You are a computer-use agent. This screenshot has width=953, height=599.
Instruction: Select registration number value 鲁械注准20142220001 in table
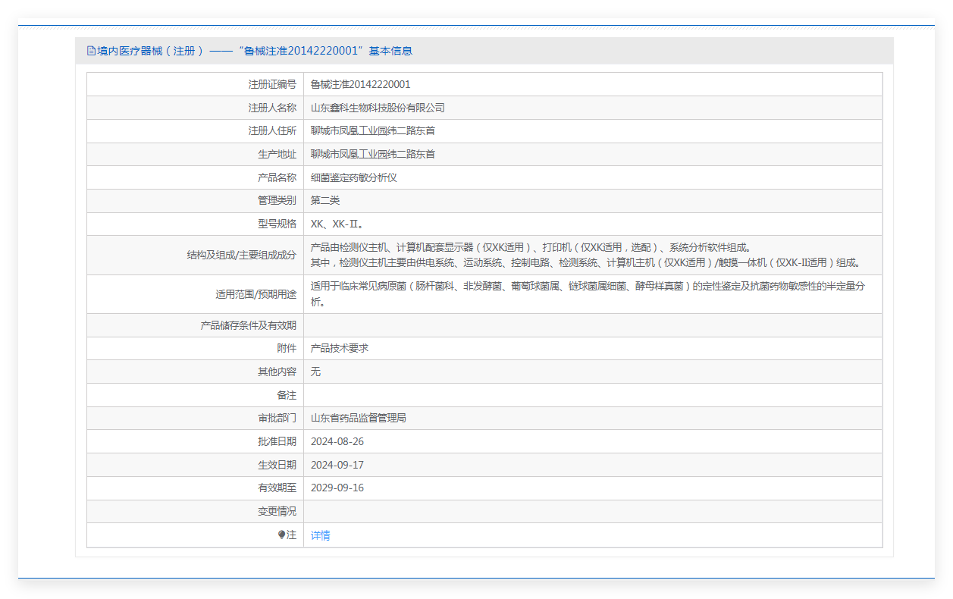[x=361, y=84]
